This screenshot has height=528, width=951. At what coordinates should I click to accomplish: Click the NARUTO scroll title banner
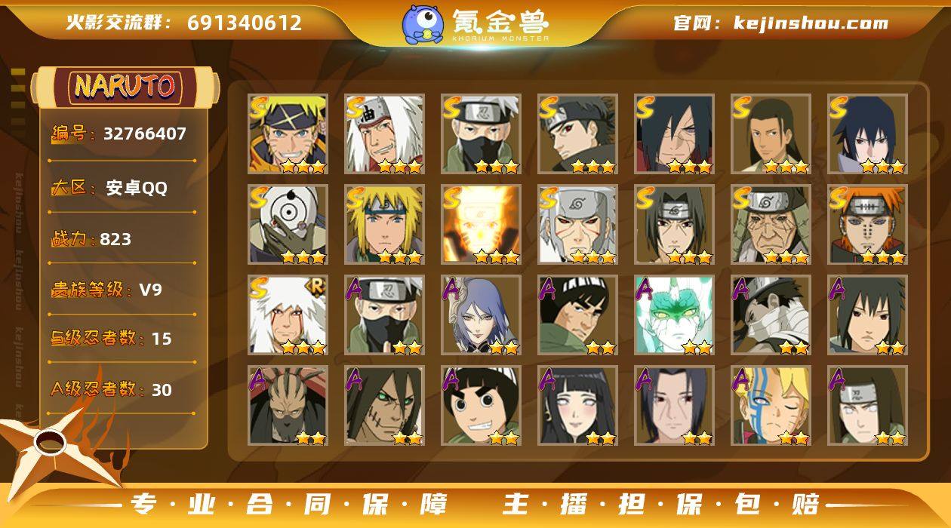pyautogui.click(x=125, y=87)
